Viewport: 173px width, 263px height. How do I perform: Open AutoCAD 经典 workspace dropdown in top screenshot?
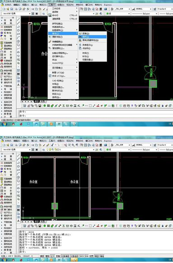(x=30, y=14)
